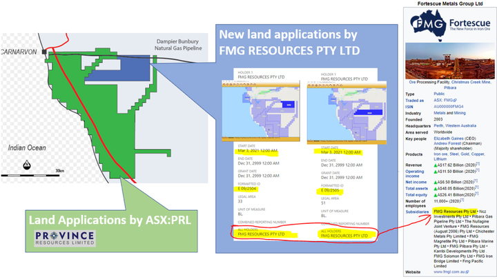
Task: Click the highlighted E 09/2505 formatted ID
Action: pyautogui.click(x=328, y=191)
